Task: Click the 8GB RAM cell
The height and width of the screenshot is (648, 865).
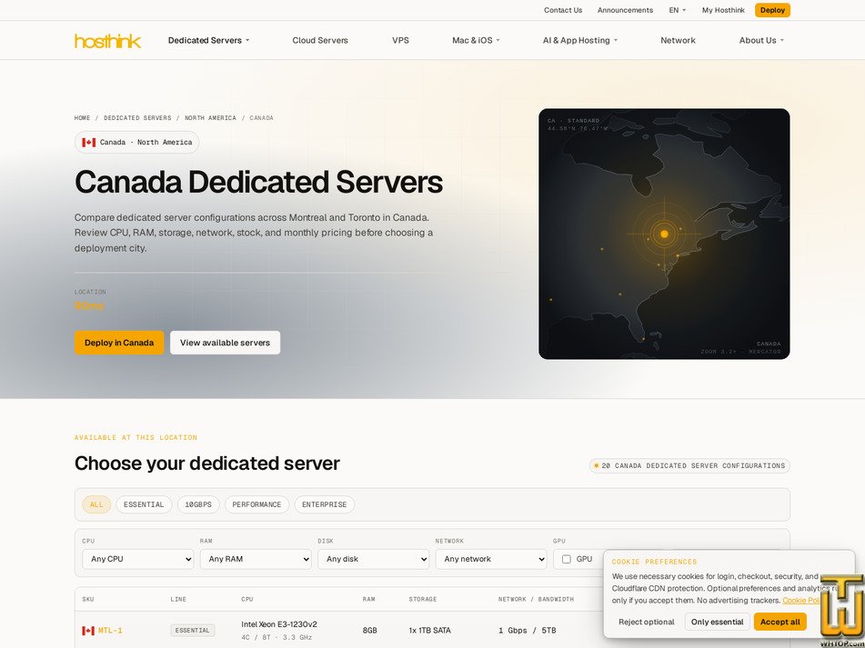Action: coord(369,631)
